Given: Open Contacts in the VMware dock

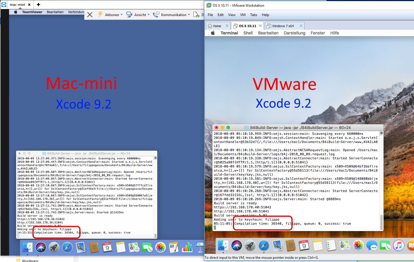Looking at the screenshot, I should pos(291,245).
